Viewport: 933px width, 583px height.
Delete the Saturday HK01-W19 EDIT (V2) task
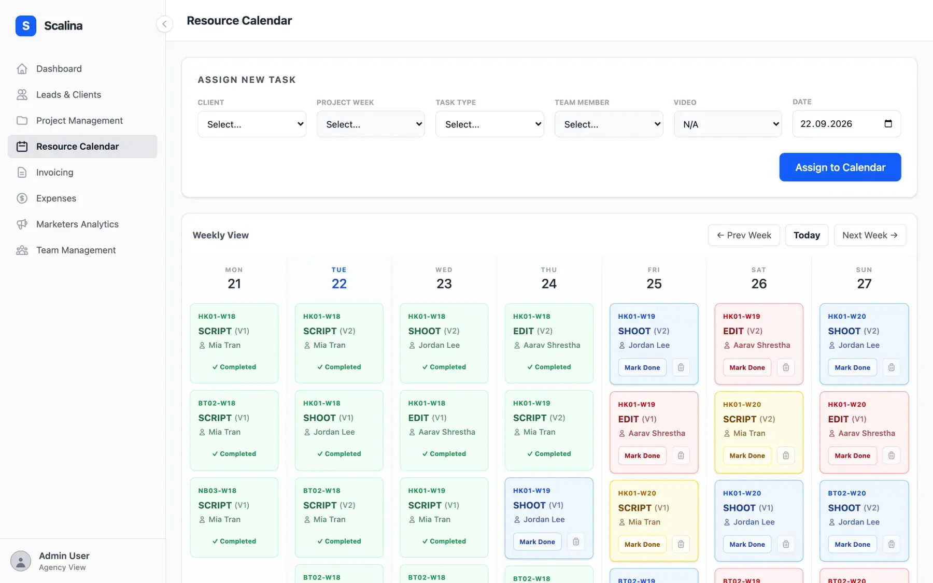point(786,367)
